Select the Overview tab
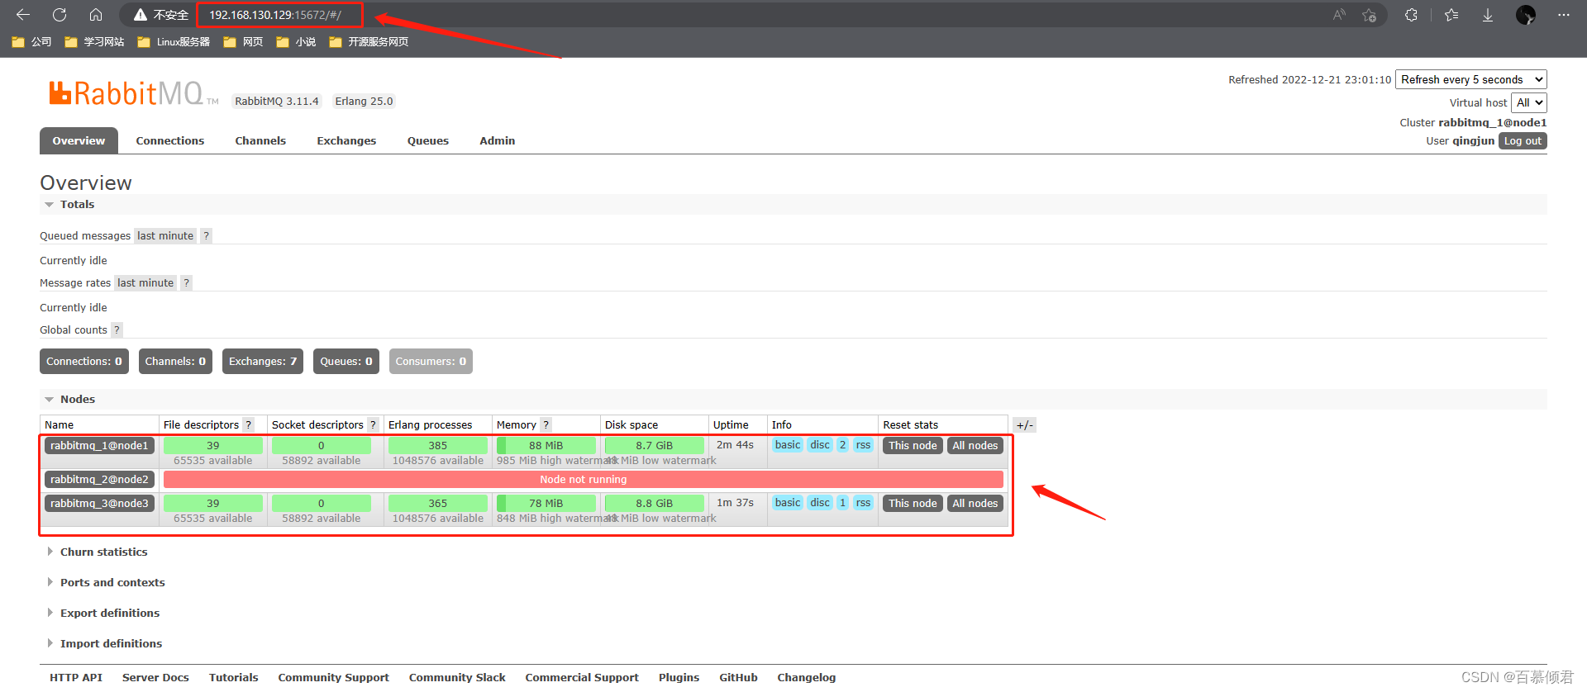 79,141
